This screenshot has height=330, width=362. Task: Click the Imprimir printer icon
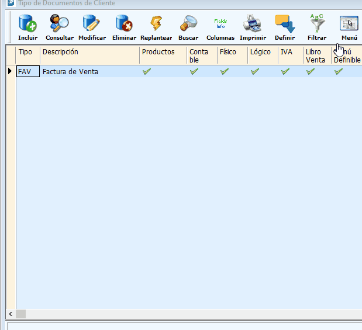[253, 27]
